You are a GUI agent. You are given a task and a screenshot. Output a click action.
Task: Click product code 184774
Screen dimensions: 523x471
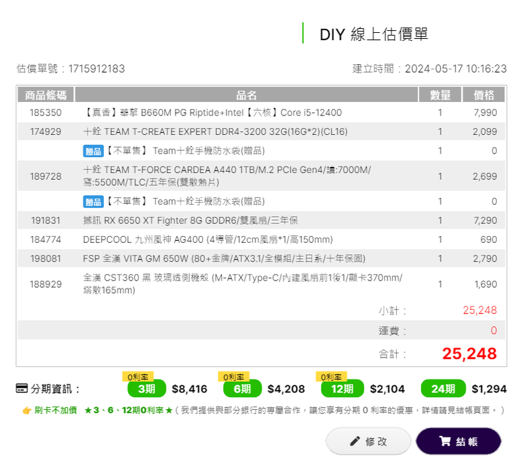click(46, 240)
